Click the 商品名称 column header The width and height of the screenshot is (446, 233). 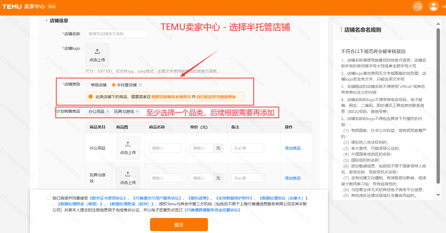click(157, 127)
